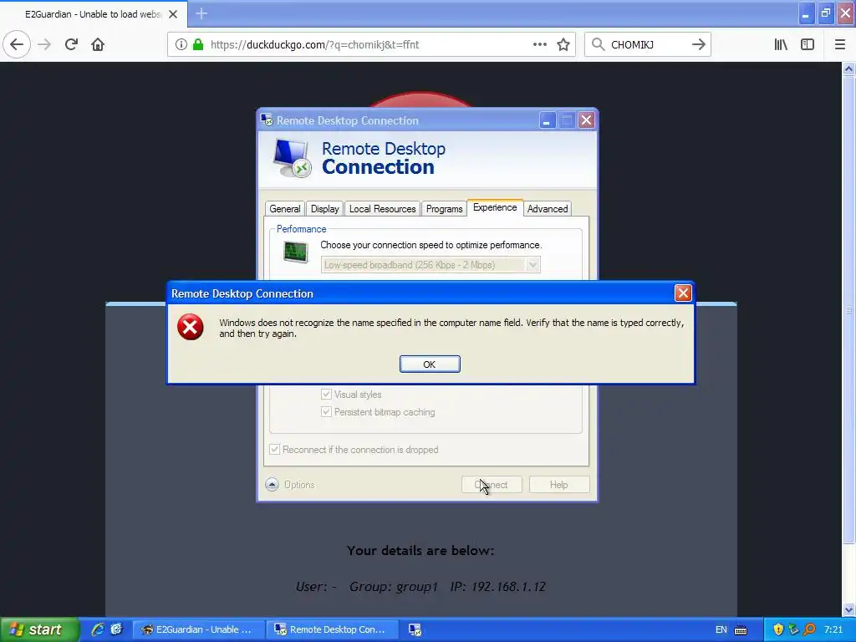Click the 7:21 taskbar clock
The width and height of the screenshot is (856, 642).
tap(833, 629)
